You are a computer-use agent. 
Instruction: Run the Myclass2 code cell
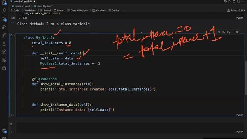click(11, 35)
